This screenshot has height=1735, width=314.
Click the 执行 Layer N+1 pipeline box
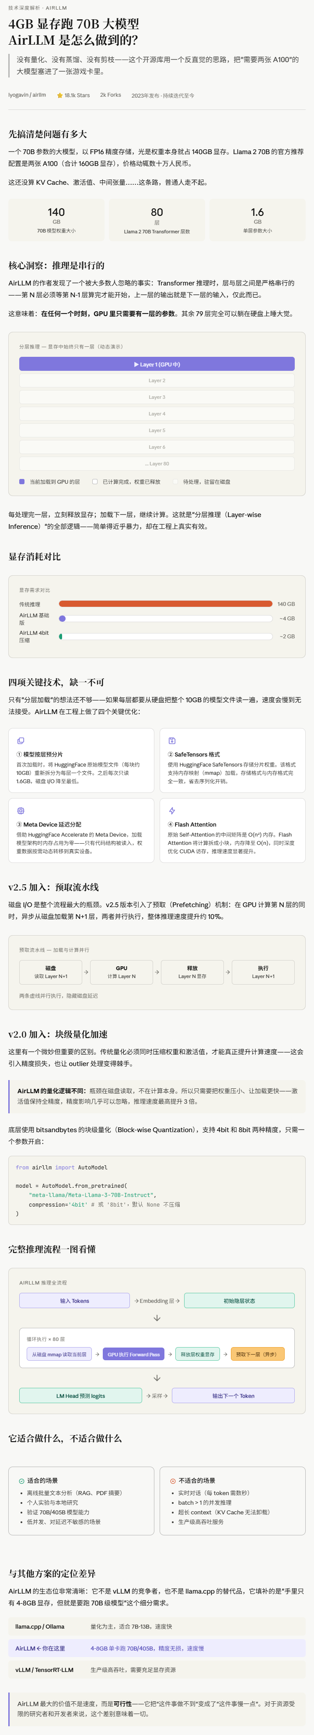263,972
